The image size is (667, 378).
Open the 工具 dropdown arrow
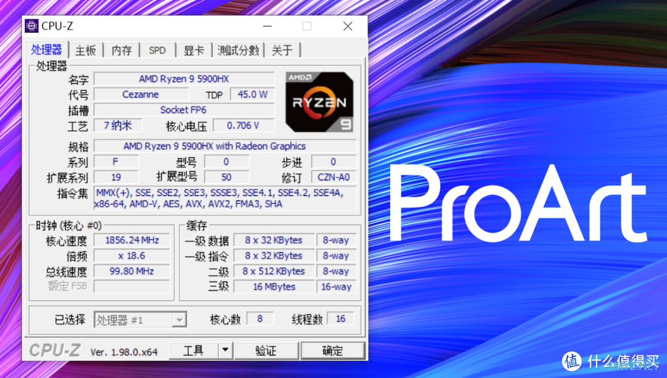click(225, 350)
